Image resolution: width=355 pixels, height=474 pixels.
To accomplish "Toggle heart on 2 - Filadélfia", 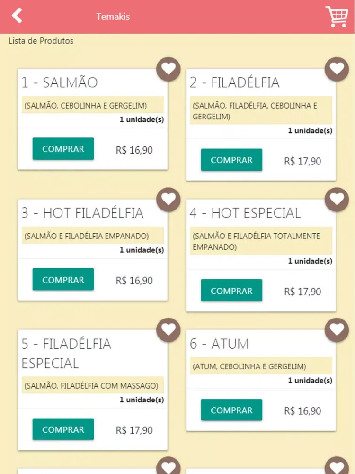I will [x=337, y=69].
